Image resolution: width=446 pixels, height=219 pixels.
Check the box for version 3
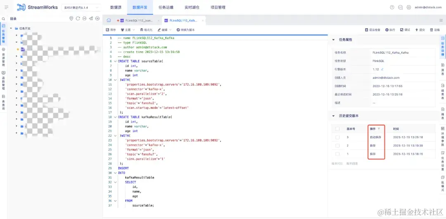click(x=337, y=137)
